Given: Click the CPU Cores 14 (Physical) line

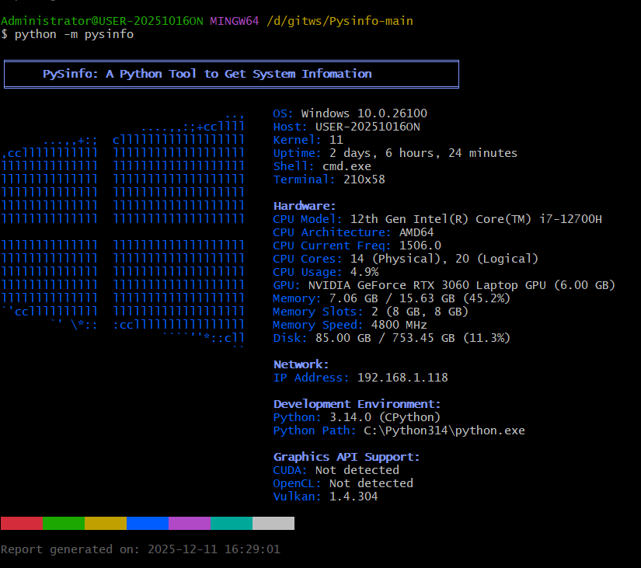Looking at the screenshot, I should (406, 259).
